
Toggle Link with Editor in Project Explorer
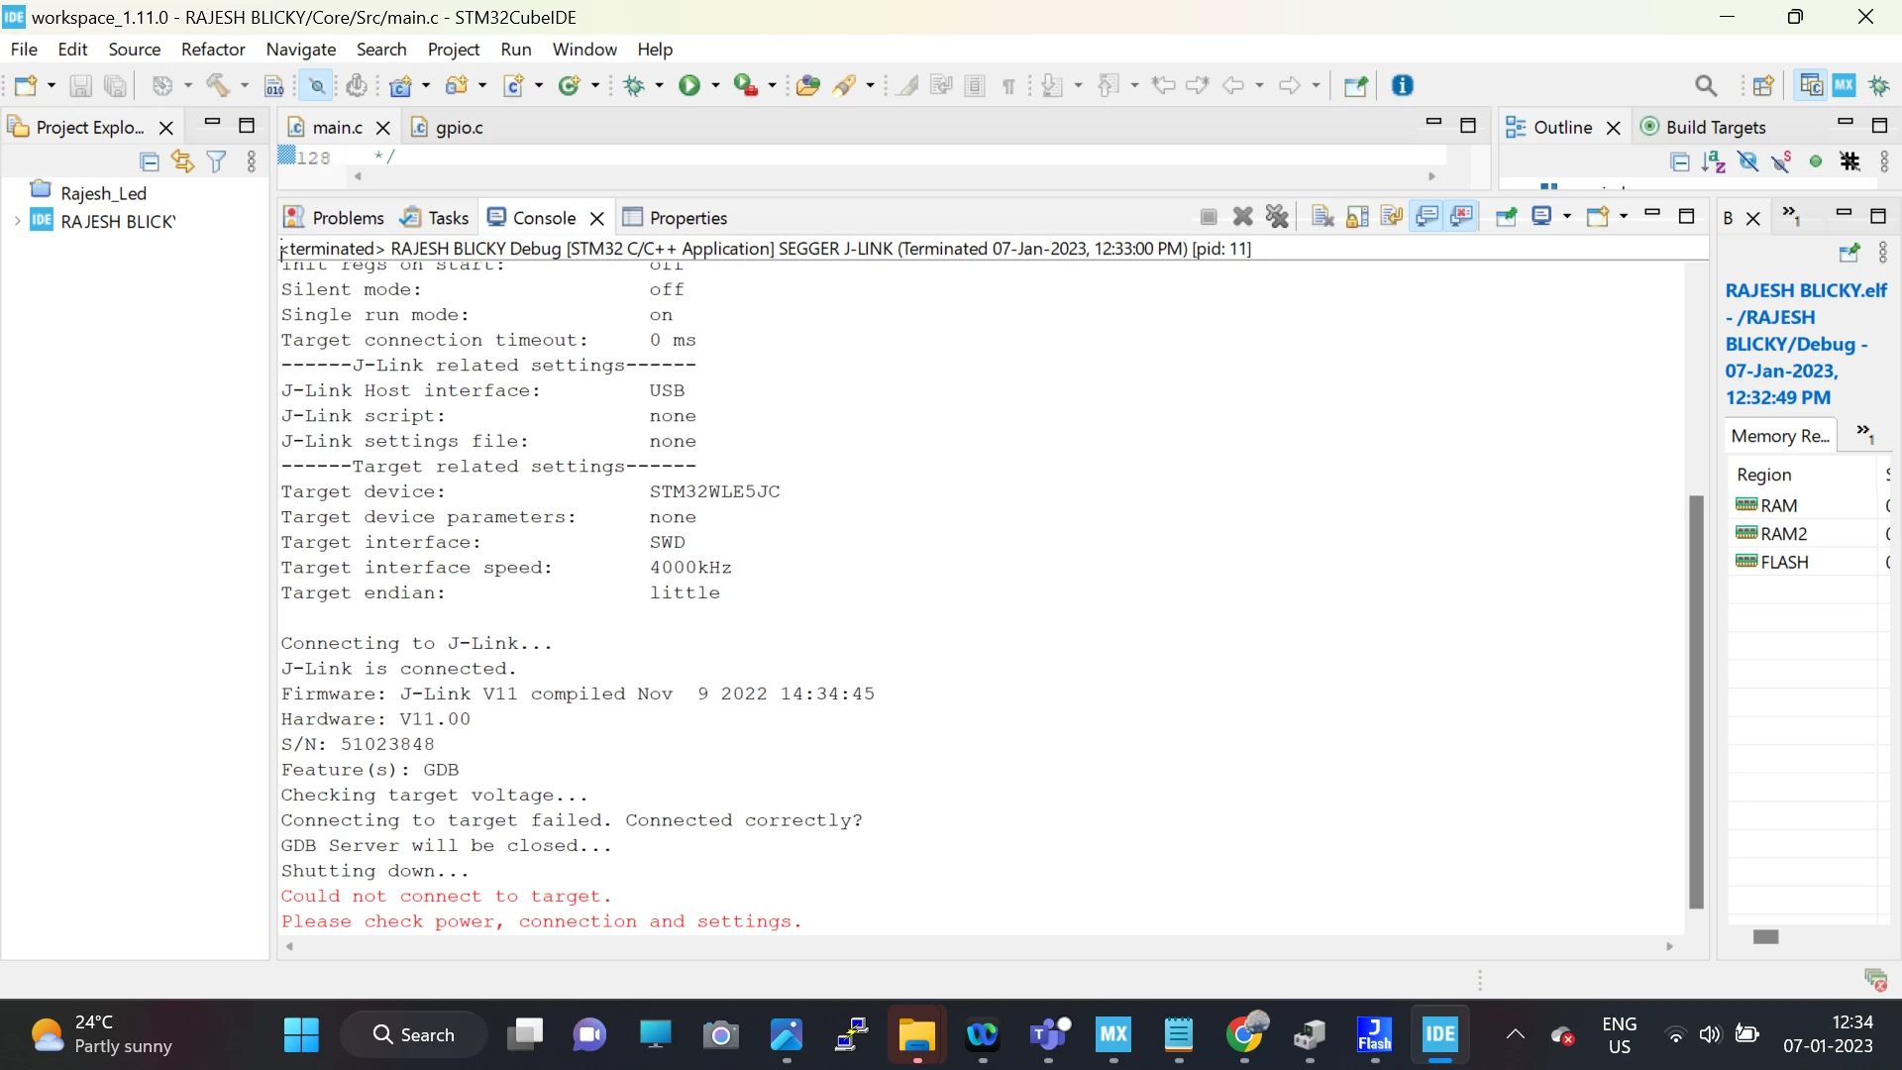tap(182, 161)
